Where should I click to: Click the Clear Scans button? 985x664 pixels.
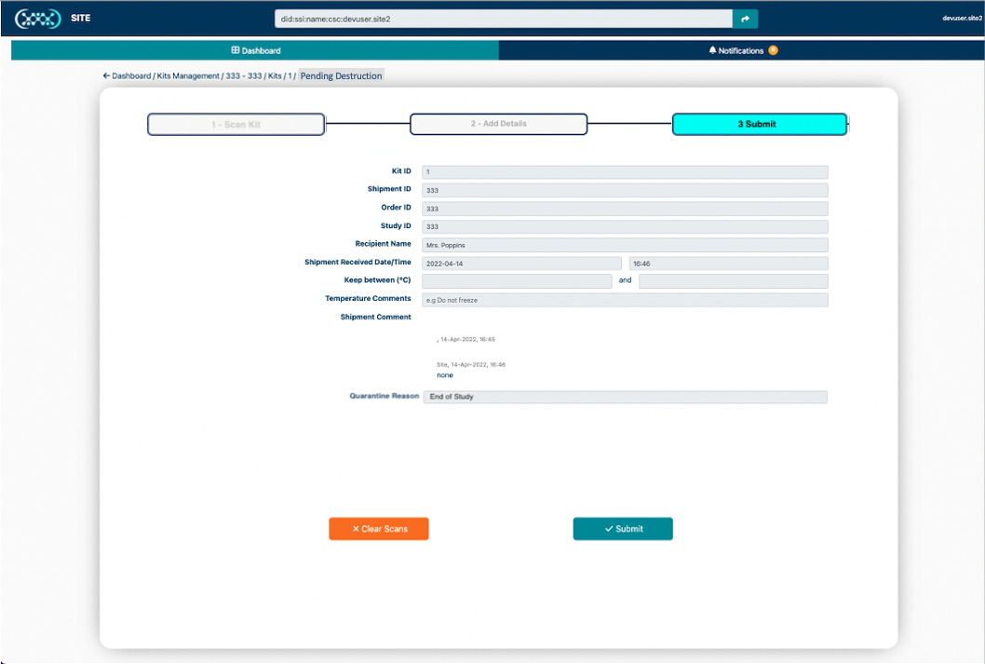click(379, 529)
